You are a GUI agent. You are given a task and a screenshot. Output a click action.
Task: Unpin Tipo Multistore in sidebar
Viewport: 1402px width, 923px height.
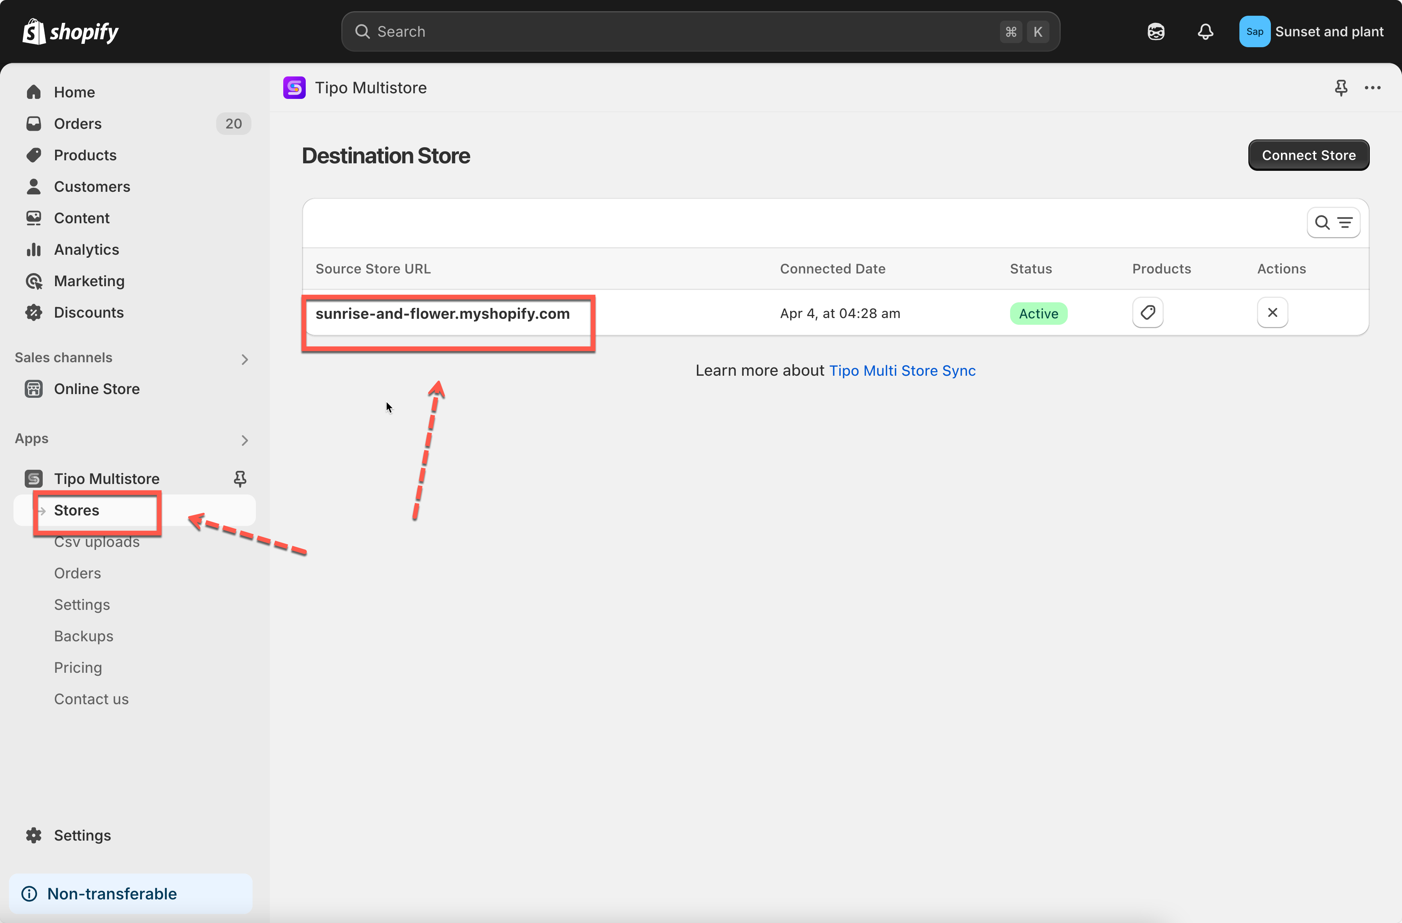(x=240, y=478)
